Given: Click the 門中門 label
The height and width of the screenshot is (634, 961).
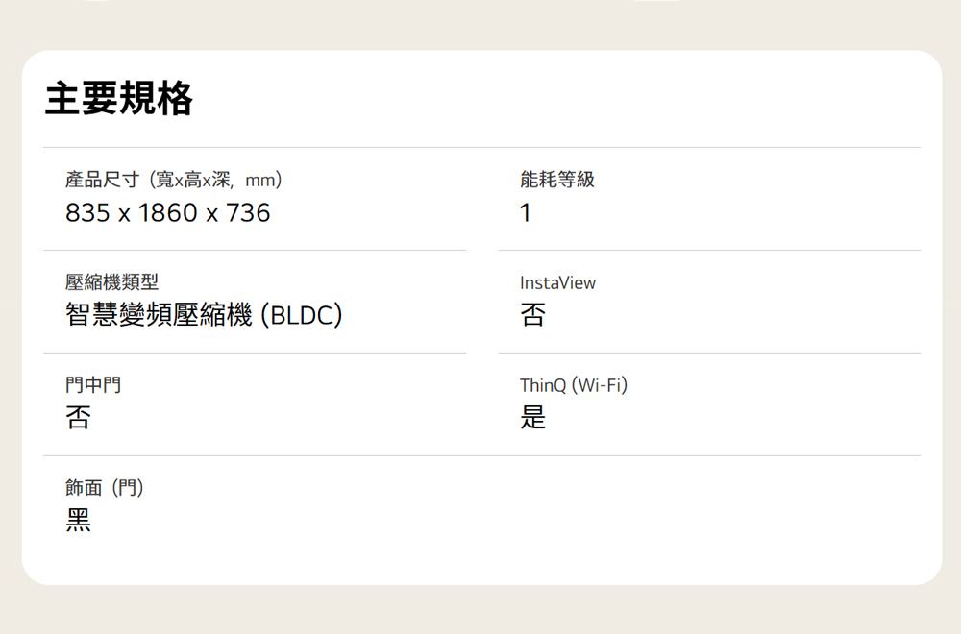Looking at the screenshot, I should point(93,385).
